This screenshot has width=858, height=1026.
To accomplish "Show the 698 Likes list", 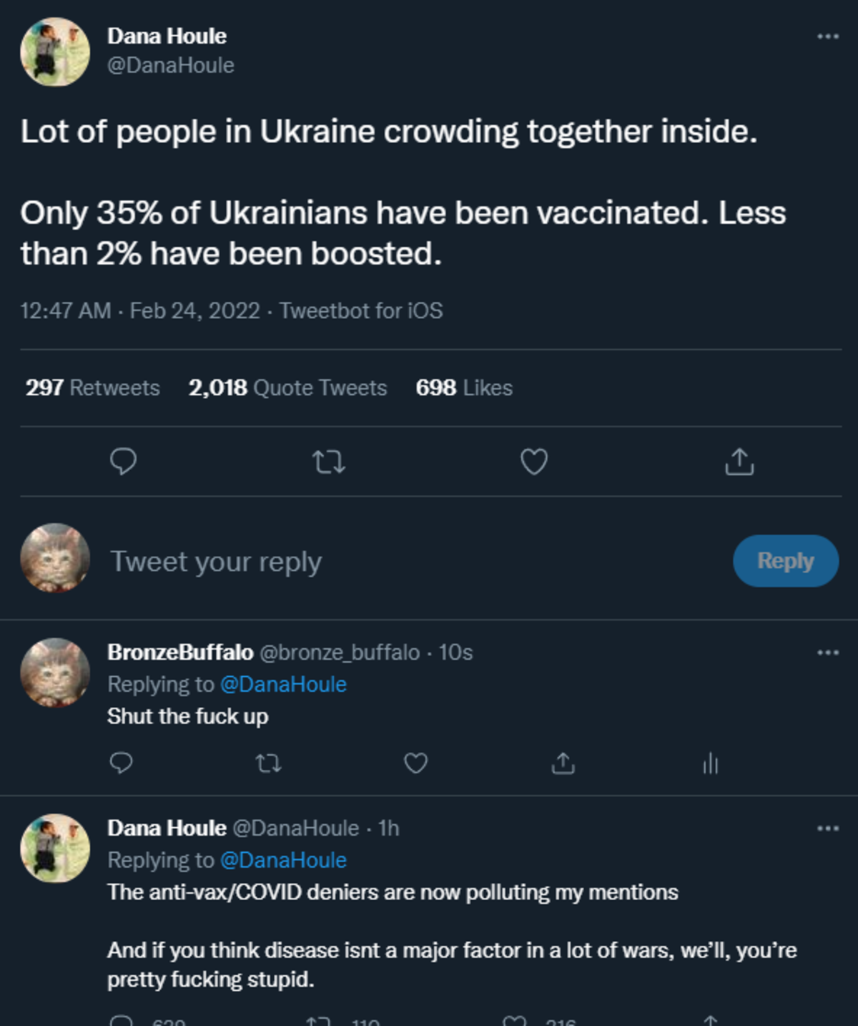I will pos(464,388).
